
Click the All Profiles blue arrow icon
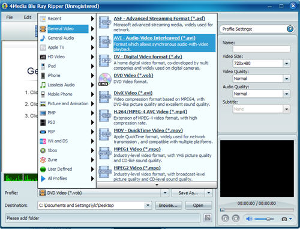(x=43, y=179)
